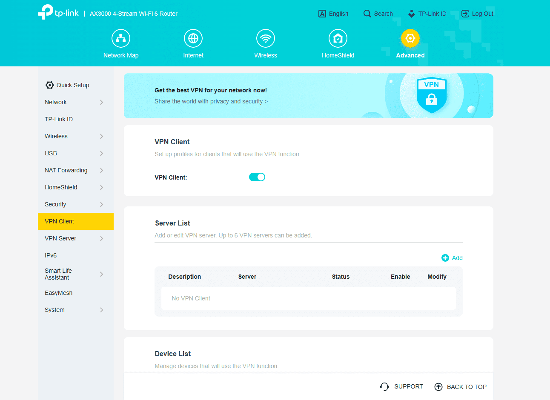
Task: Expand the Network sidebar section
Action: [x=101, y=102]
